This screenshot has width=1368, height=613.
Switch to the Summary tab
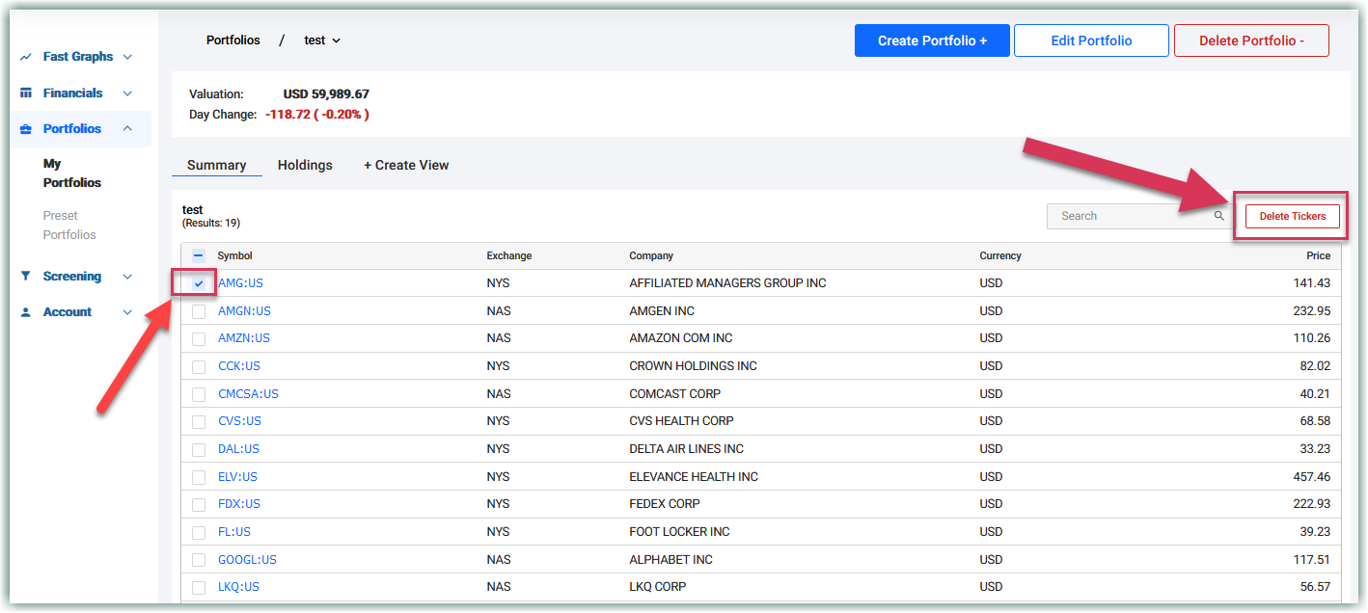pyautogui.click(x=217, y=165)
